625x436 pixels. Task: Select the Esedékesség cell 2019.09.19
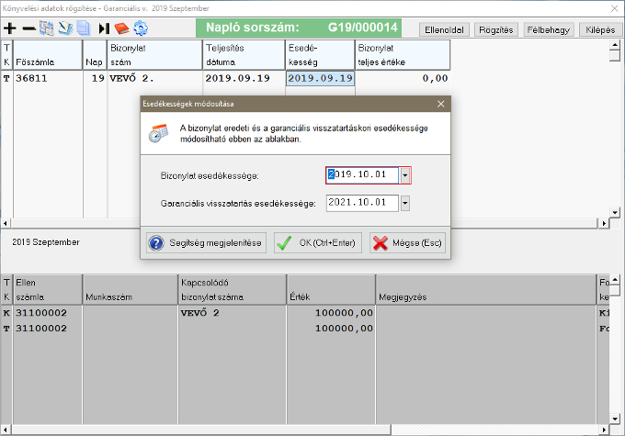[x=320, y=79]
